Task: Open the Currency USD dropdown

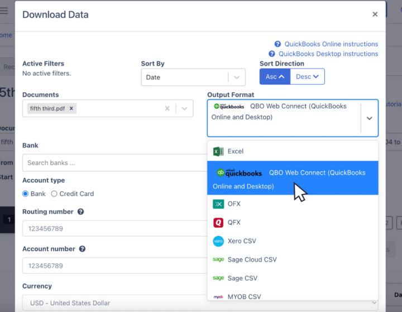Action: click(200, 303)
